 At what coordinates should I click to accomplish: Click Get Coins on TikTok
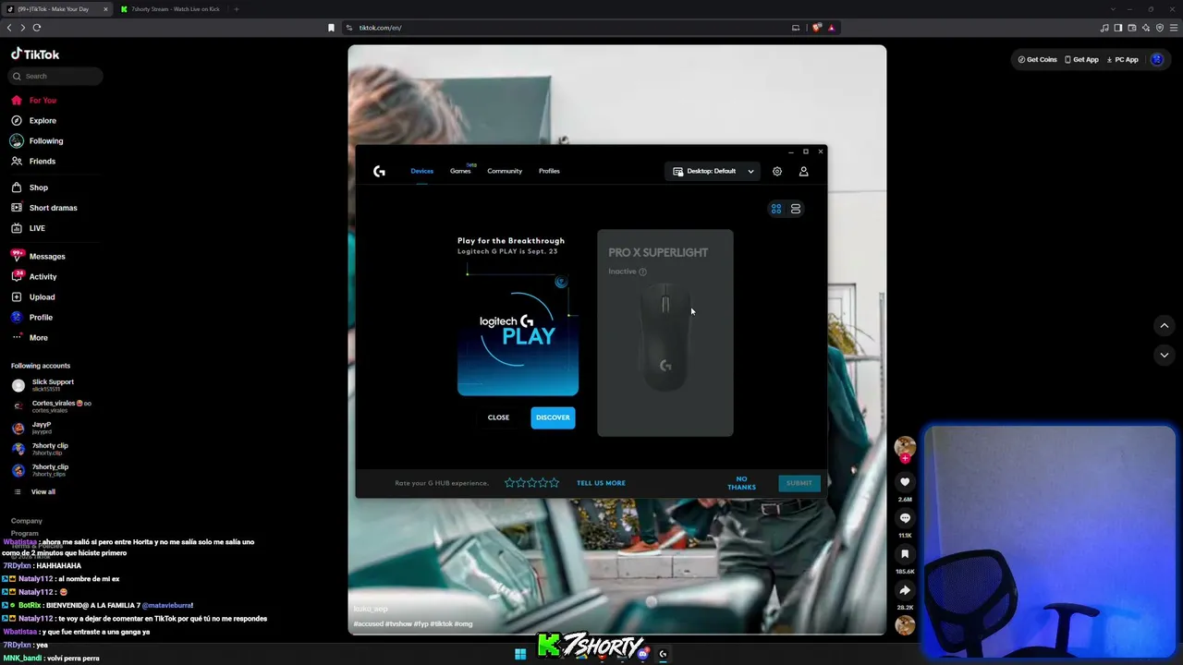tap(1037, 60)
